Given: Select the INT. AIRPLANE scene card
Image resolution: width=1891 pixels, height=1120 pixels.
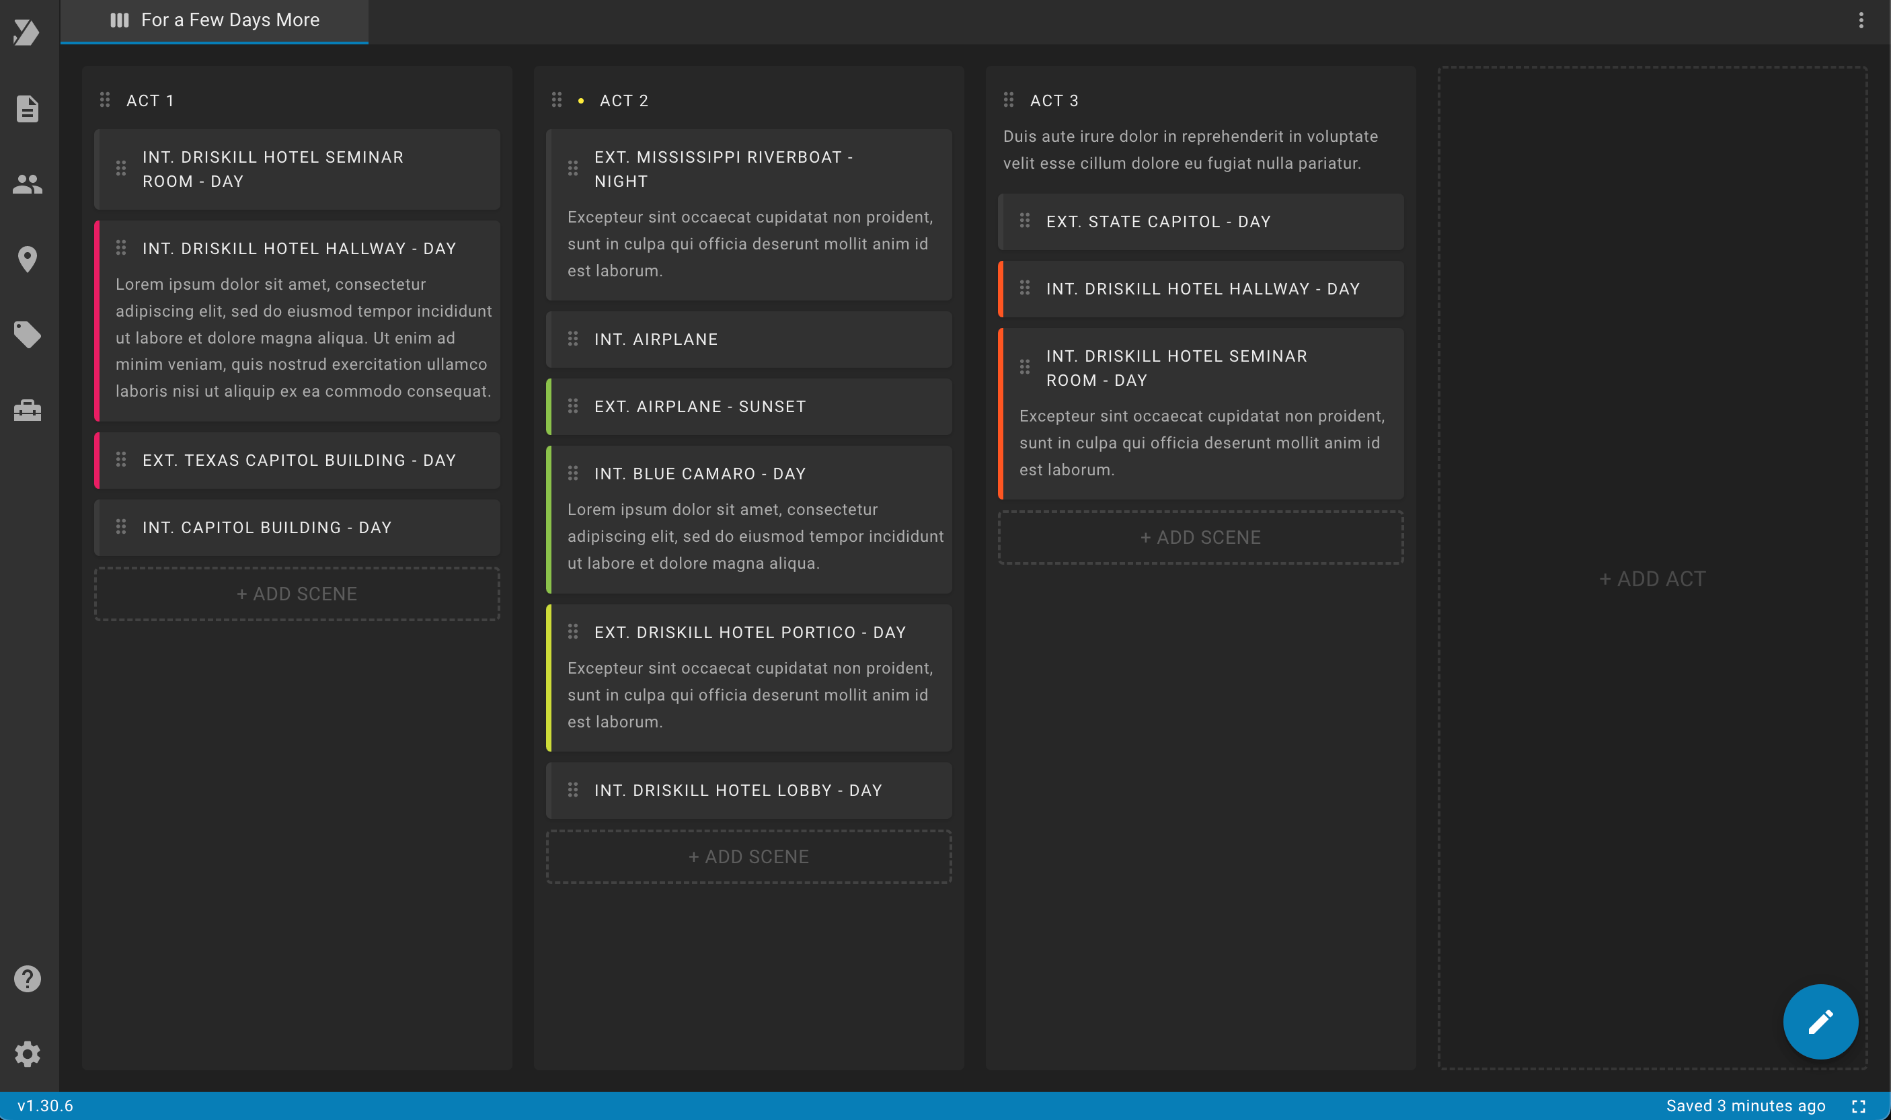Looking at the screenshot, I should tap(748, 339).
